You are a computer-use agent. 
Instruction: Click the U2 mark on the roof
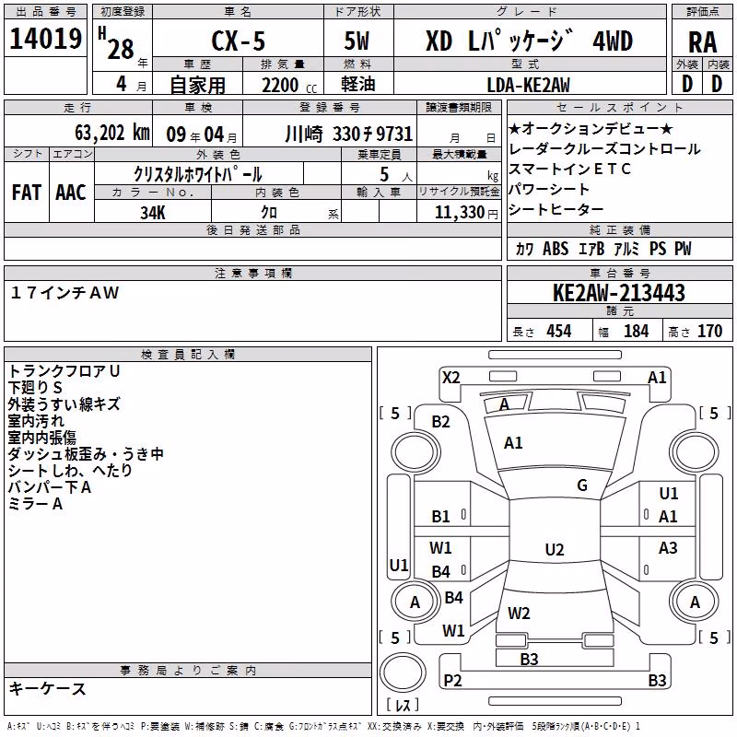(x=555, y=549)
